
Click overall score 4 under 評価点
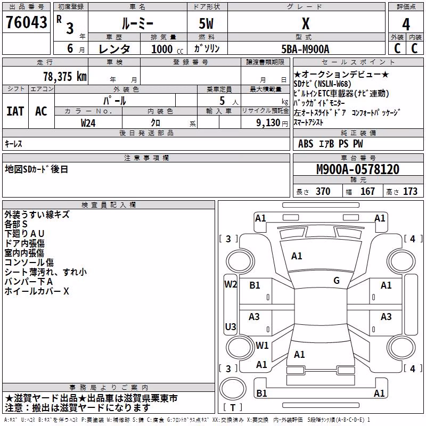coord(406,24)
